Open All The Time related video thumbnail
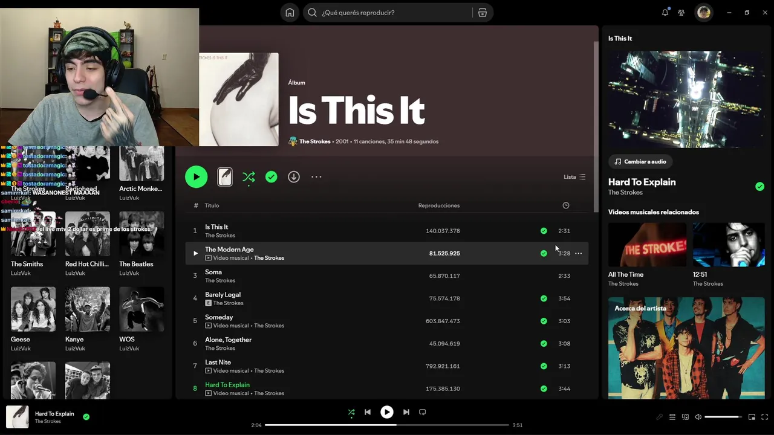 647,245
